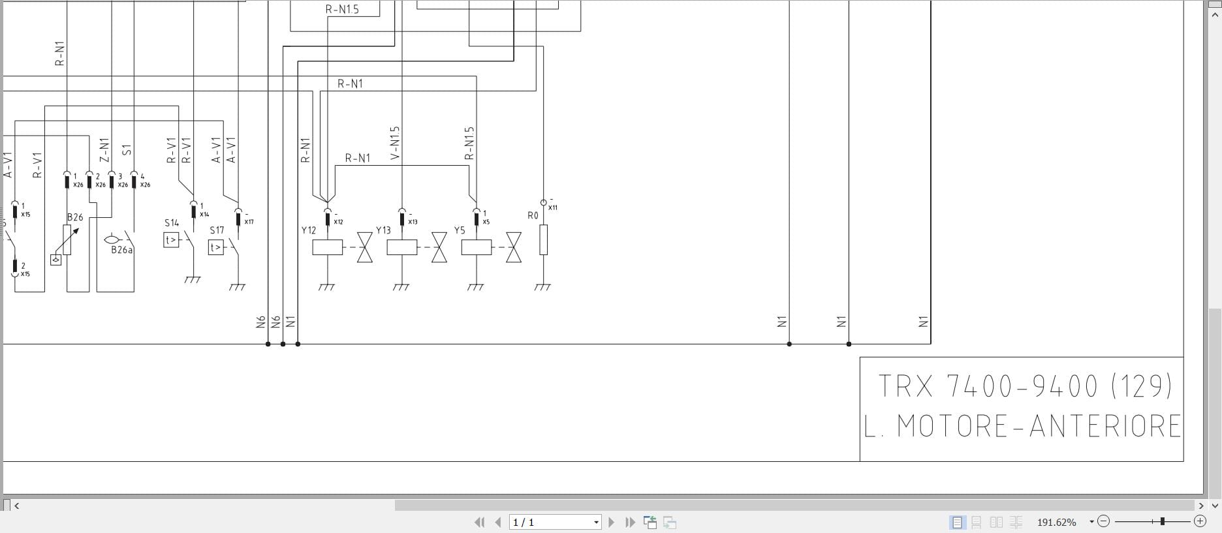Image resolution: width=1222 pixels, height=533 pixels.
Task: Click the horizontal scrollbar thumb
Action: tap(794, 505)
